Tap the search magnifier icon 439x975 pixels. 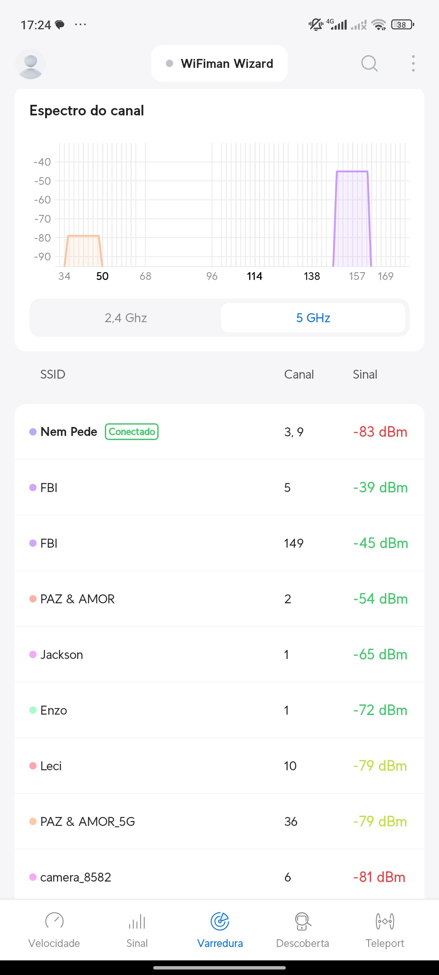(369, 63)
